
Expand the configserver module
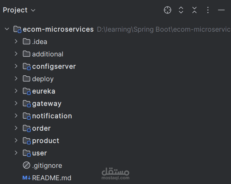pos(16,66)
